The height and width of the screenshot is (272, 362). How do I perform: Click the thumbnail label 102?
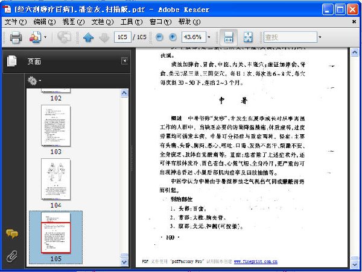[56, 98]
